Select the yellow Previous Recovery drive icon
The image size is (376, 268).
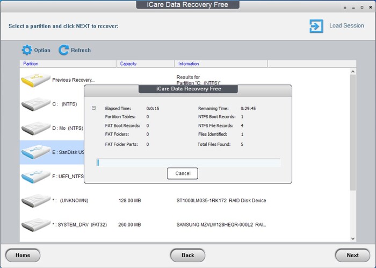(x=36, y=80)
